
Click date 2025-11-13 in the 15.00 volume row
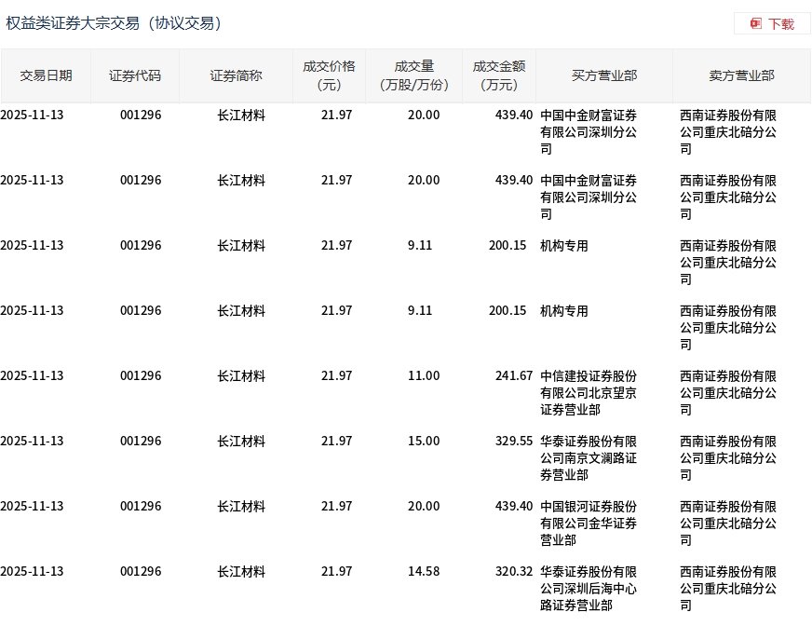tap(32, 441)
